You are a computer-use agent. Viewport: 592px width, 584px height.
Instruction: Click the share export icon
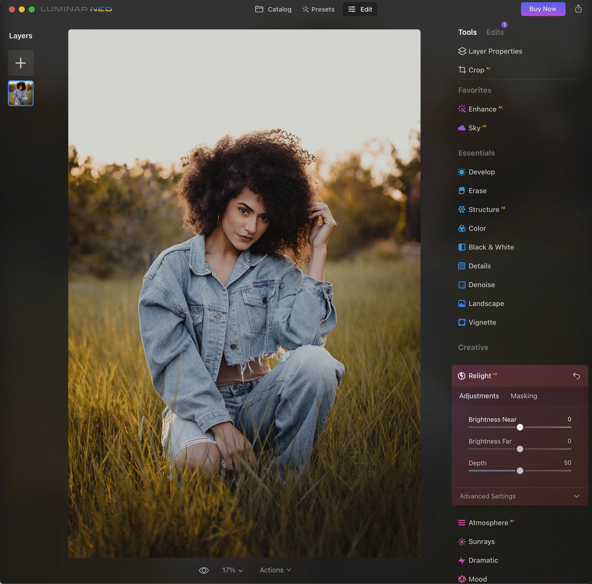[x=578, y=9]
